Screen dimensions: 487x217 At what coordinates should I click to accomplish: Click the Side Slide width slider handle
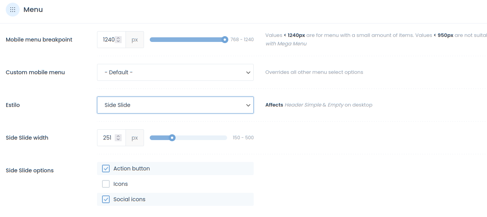point(172,138)
